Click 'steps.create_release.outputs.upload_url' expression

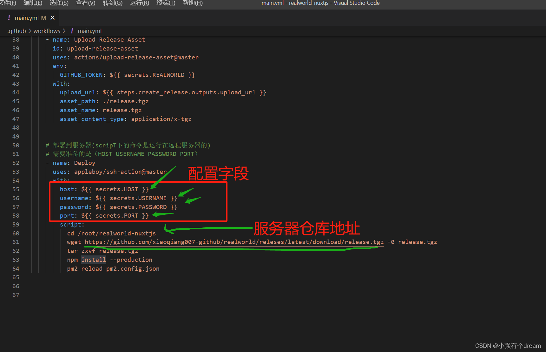[x=186, y=92]
